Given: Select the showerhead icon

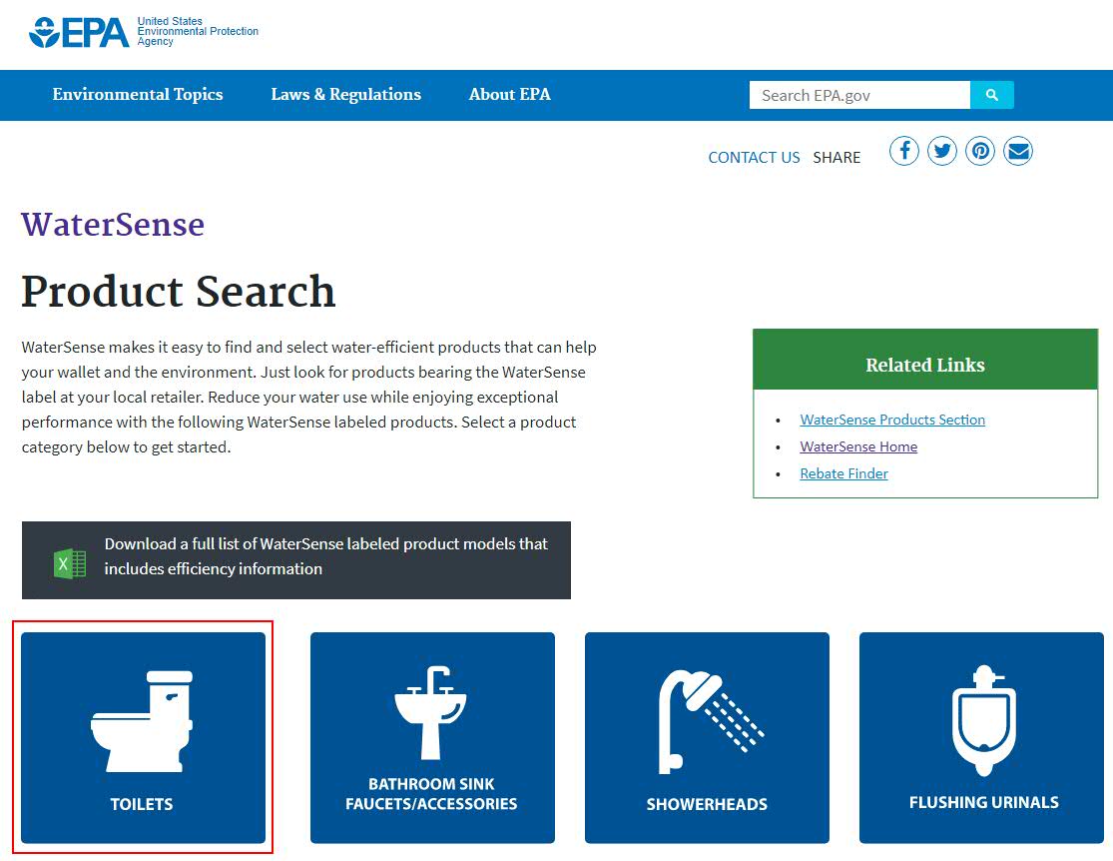Looking at the screenshot, I should [x=711, y=721].
